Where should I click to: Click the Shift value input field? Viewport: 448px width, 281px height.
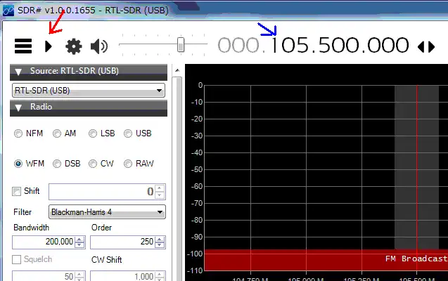(102, 192)
